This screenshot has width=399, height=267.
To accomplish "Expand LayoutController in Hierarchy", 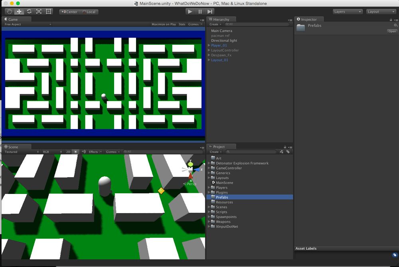I will pyautogui.click(x=209, y=50).
